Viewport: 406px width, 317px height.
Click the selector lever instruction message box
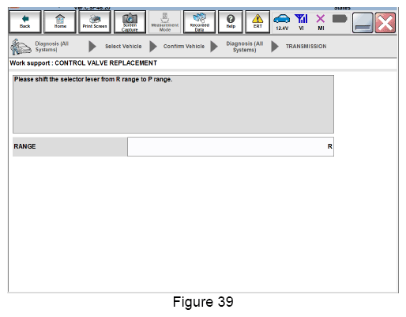click(173, 104)
